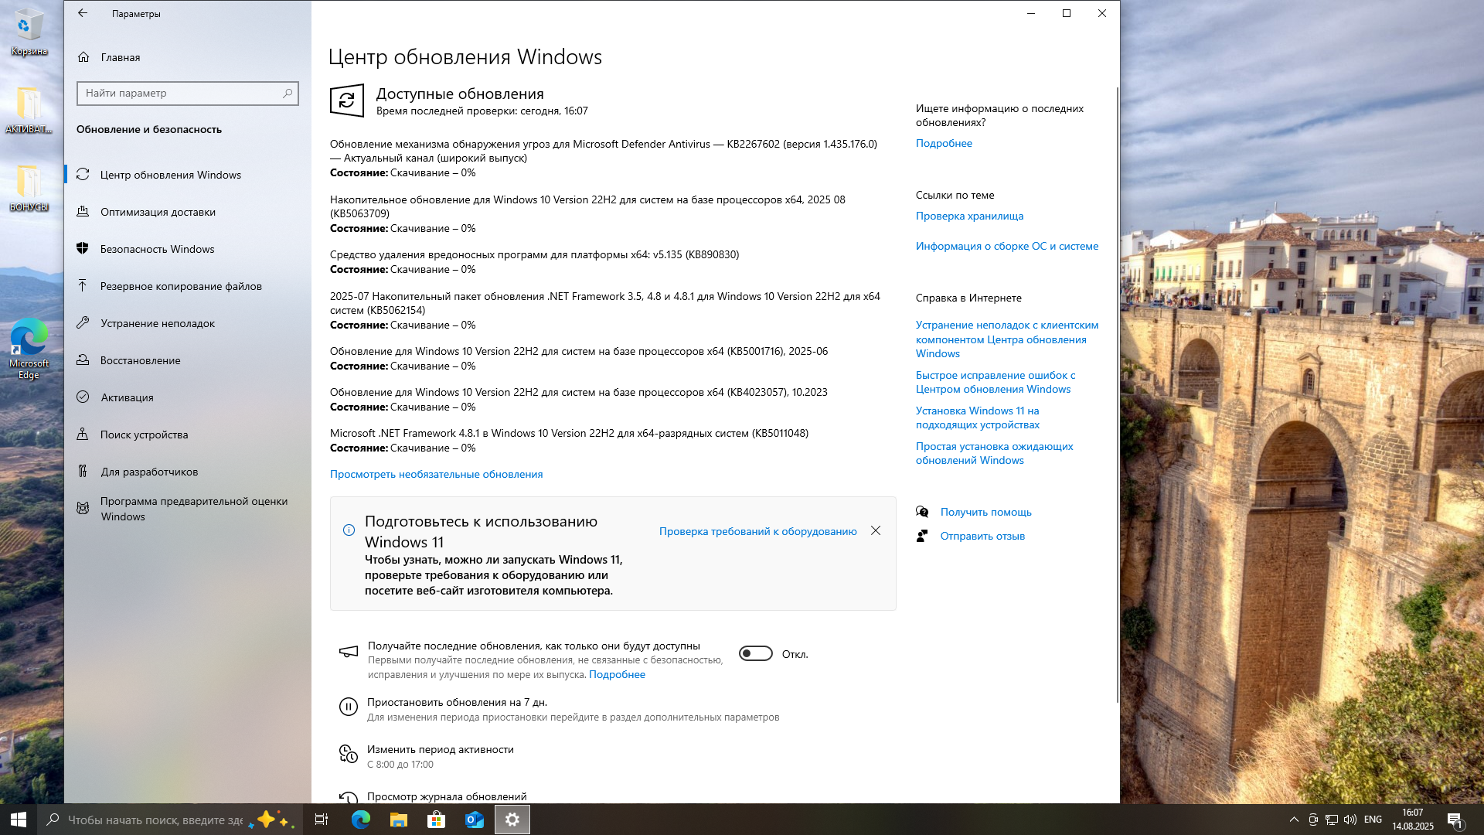Click Простая установка ожидающих обновлений Windows

click(x=994, y=453)
